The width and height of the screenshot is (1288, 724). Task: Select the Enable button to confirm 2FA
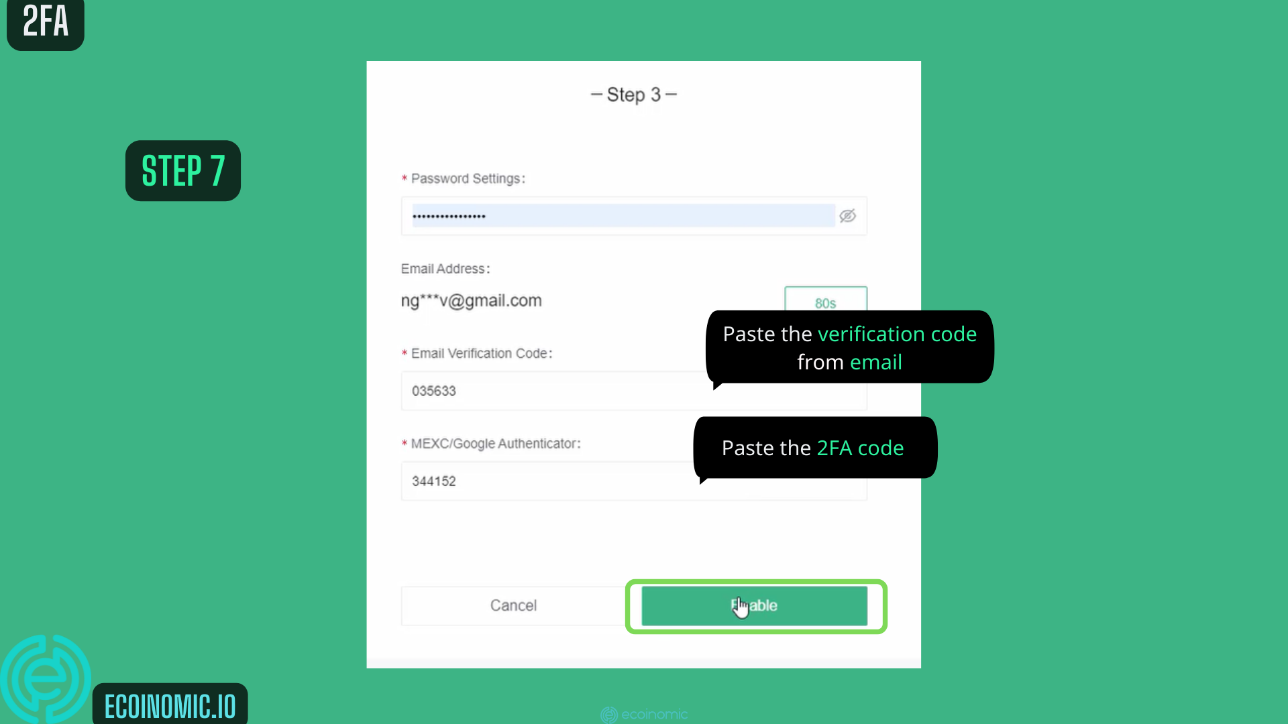[755, 605]
